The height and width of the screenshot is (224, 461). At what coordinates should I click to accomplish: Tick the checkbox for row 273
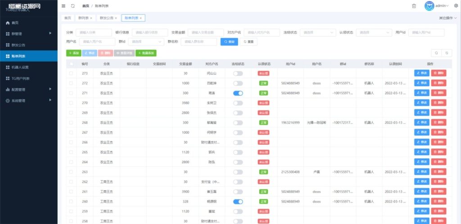[x=71, y=73]
